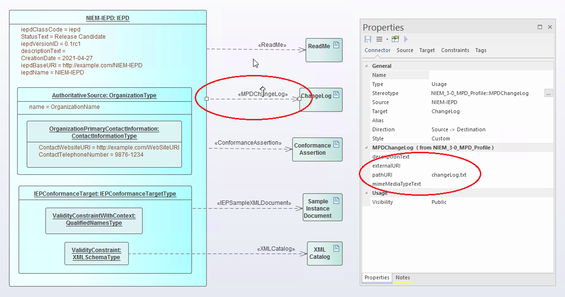Open the Constraints tab
This screenshot has height=297, width=565.
click(455, 50)
